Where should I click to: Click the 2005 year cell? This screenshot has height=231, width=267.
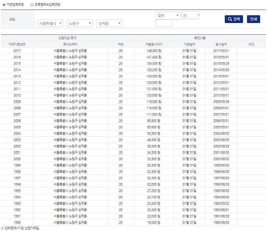coord(17,127)
